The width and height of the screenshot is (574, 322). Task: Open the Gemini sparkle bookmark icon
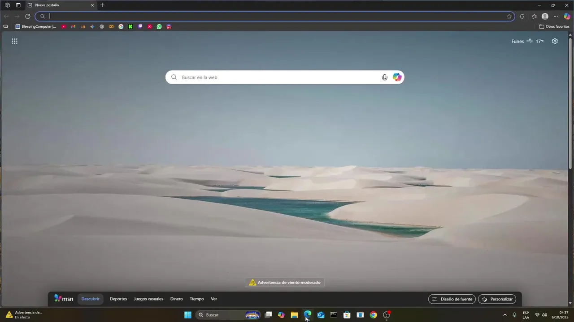pyautogui.click(x=92, y=26)
